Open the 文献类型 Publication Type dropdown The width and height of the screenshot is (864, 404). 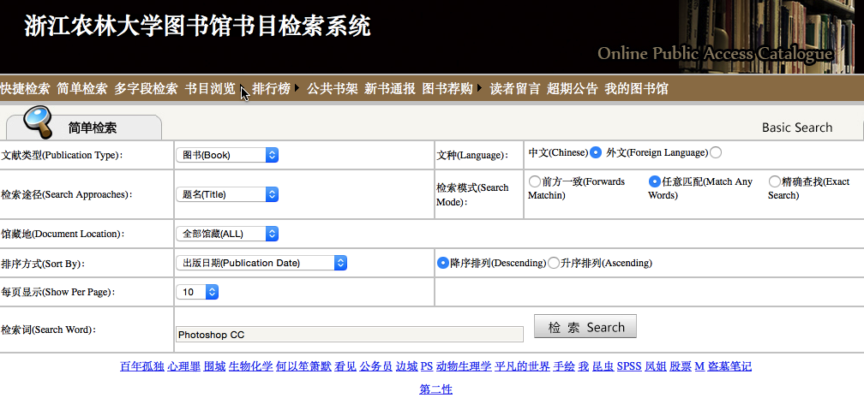tap(227, 155)
